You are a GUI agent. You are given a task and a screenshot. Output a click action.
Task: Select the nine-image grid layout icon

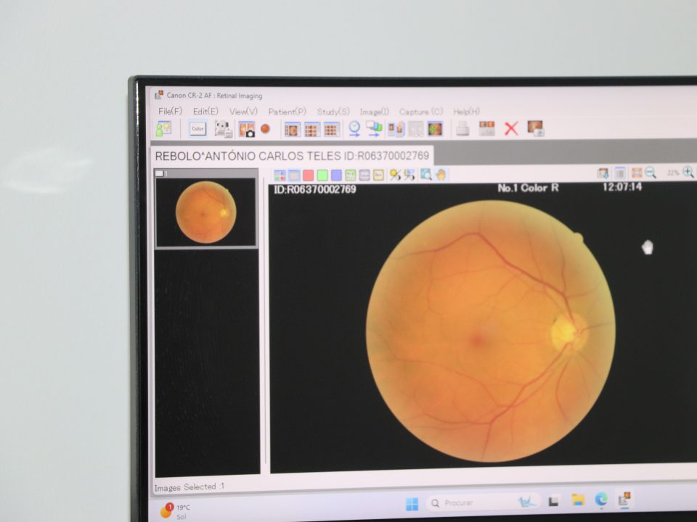tap(331, 130)
